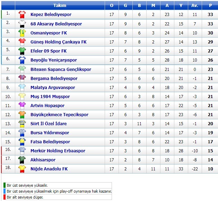Viewport: 218px width, 201px height.
Task: Select the Malatya Arguvanspor team link
Action: (x=53, y=87)
